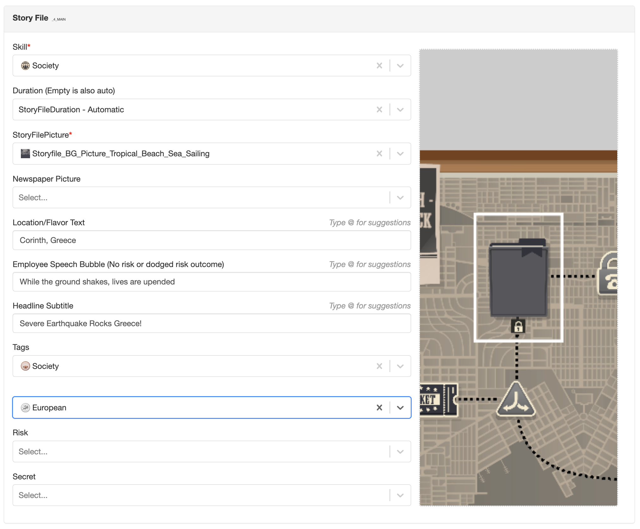
Task: Click the small padlock under the folder
Action: (x=518, y=326)
